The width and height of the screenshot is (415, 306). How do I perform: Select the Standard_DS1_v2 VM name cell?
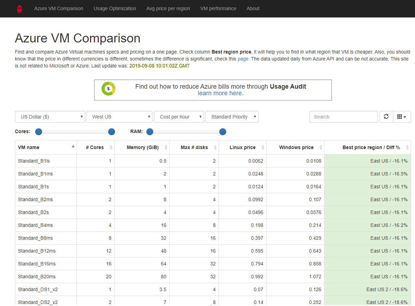pos(46,289)
